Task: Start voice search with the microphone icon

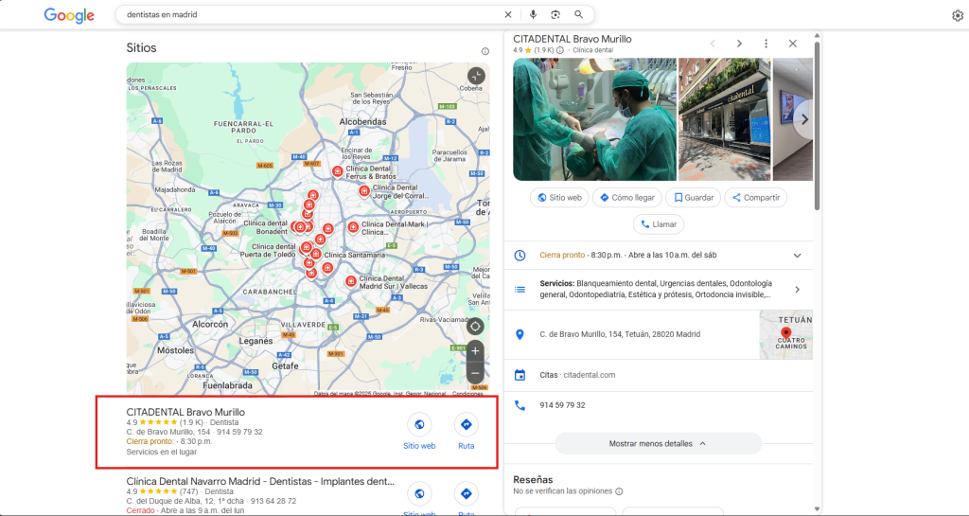Action: click(533, 14)
